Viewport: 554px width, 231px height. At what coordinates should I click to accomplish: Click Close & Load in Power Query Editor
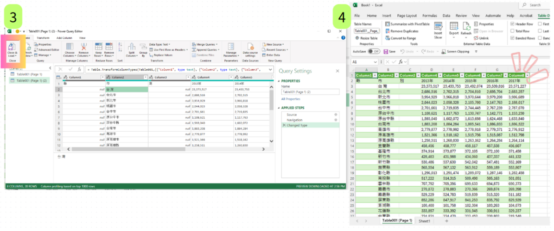[13, 49]
